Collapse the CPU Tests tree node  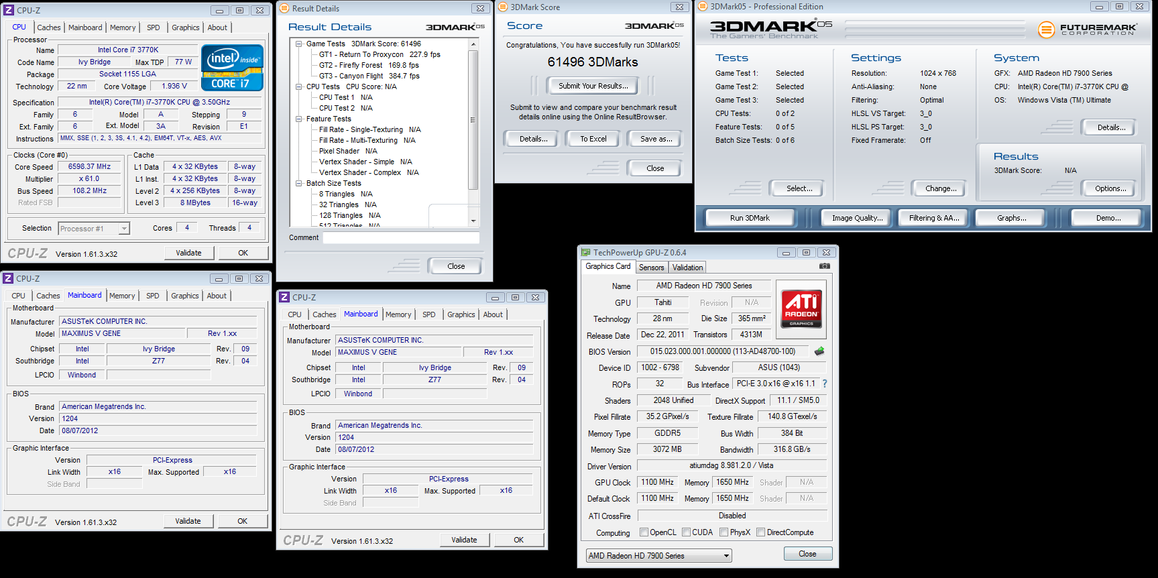(x=299, y=86)
